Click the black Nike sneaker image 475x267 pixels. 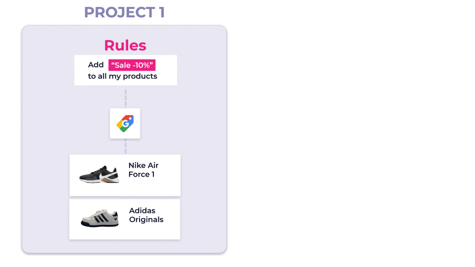pos(99,175)
